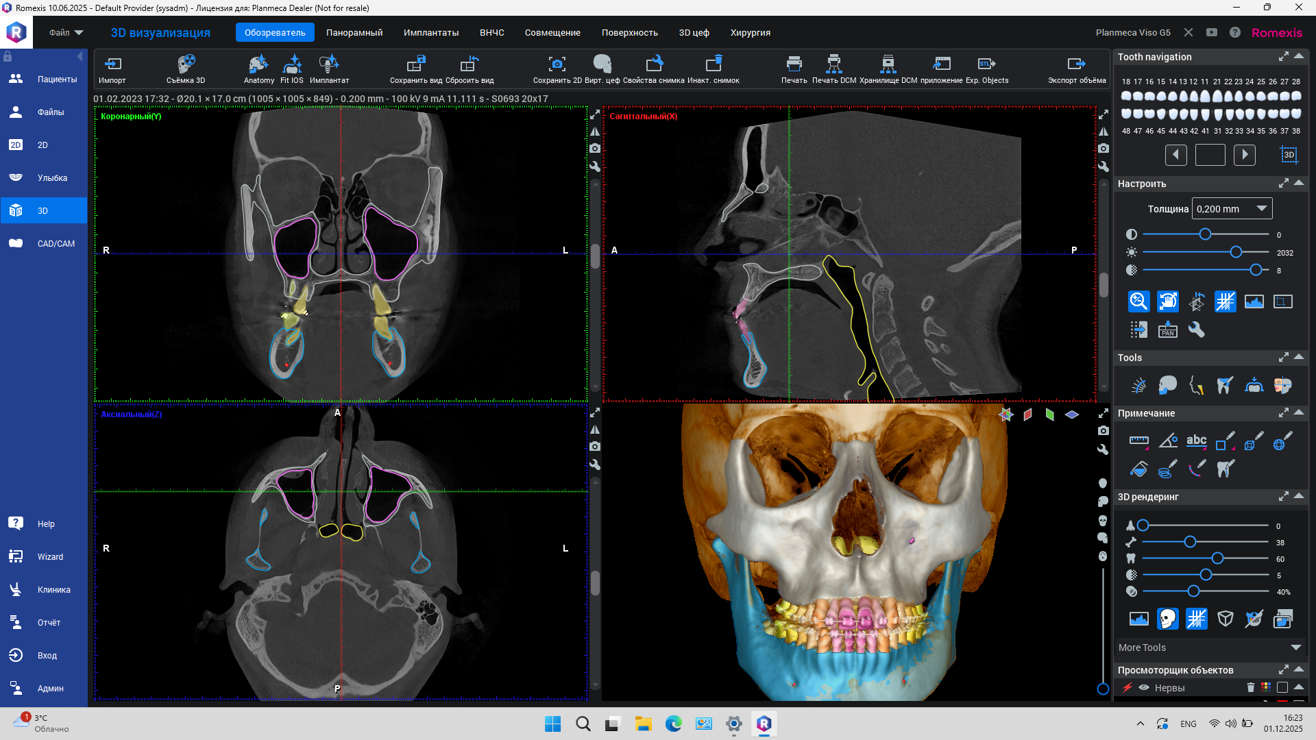Click the Экспорт объёма icon
Image resolution: width=1316 pixels, height=740 pixels.
(1076, 64)
